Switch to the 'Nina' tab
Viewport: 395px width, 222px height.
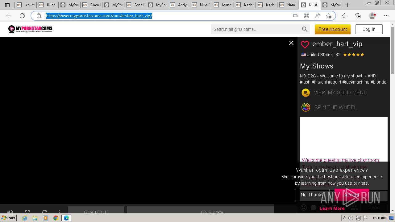[201, 5]
